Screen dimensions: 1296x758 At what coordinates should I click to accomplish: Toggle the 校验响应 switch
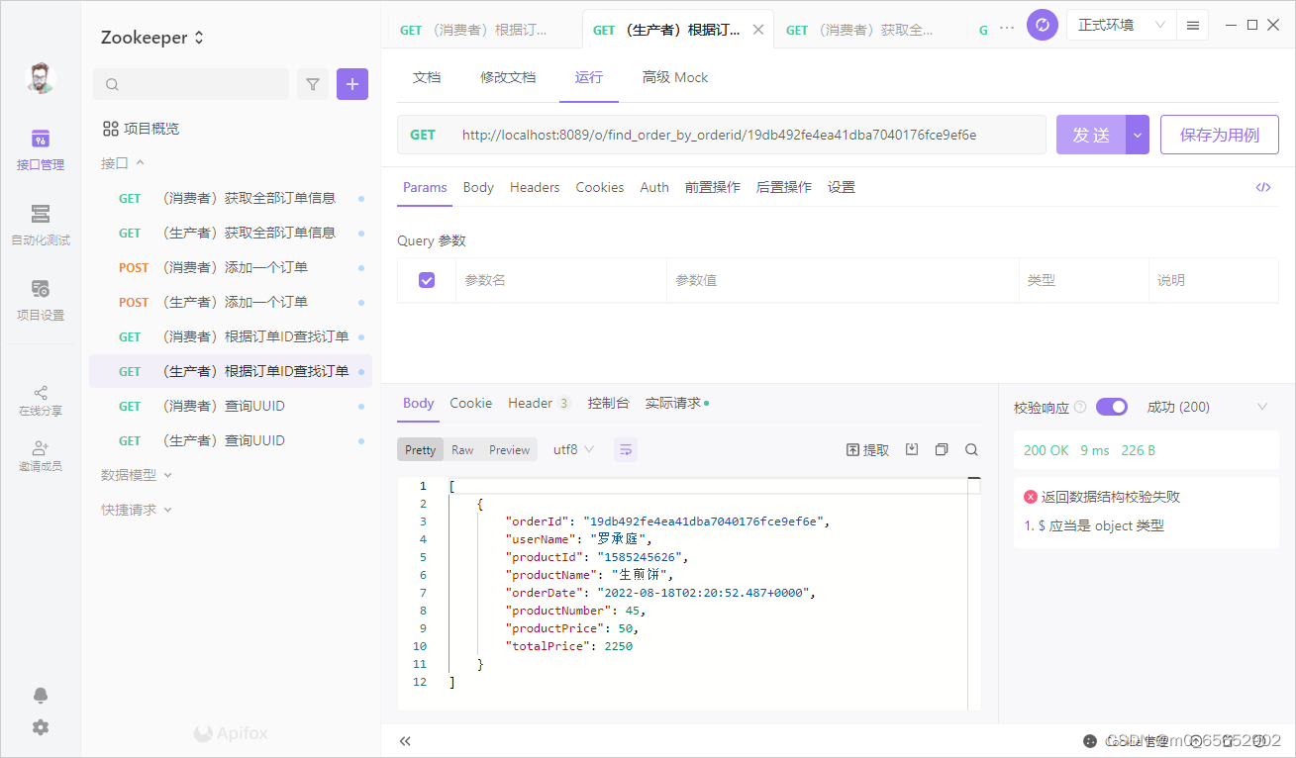coord(1112,407)
